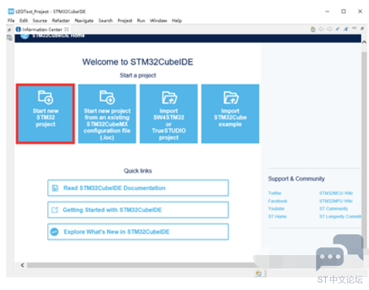Open Start new project from existing .ioc tile

[107, 114]
